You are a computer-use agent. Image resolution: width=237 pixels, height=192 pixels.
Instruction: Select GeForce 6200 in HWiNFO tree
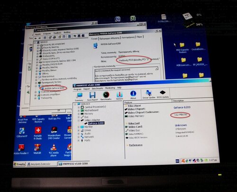[x=96, y=123]
